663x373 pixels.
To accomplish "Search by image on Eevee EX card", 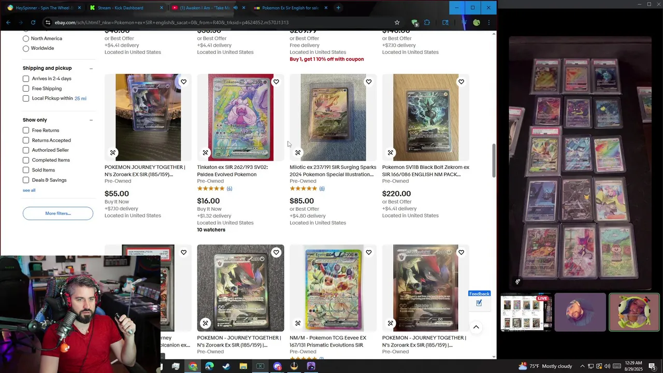I will click(298, 323).
